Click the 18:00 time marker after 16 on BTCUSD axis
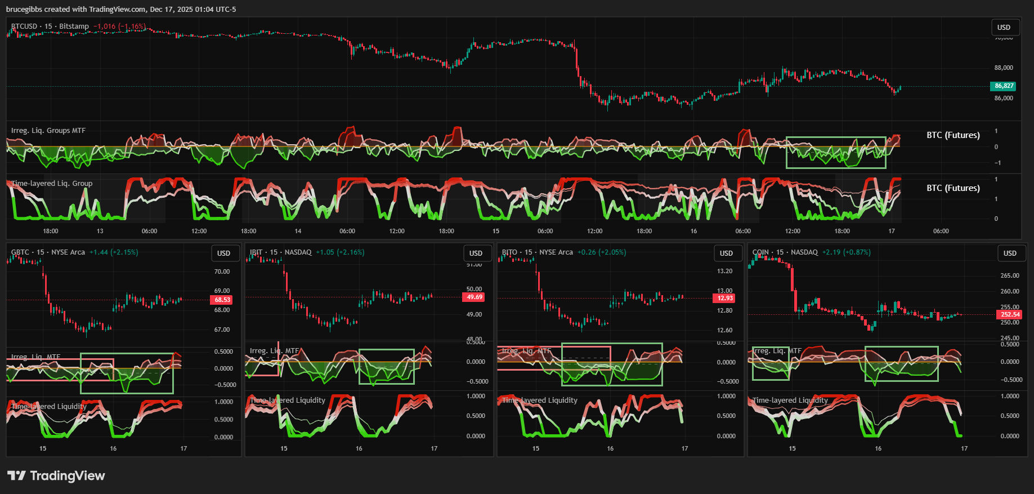This screenshot has width=1034, height=494. 842,231
